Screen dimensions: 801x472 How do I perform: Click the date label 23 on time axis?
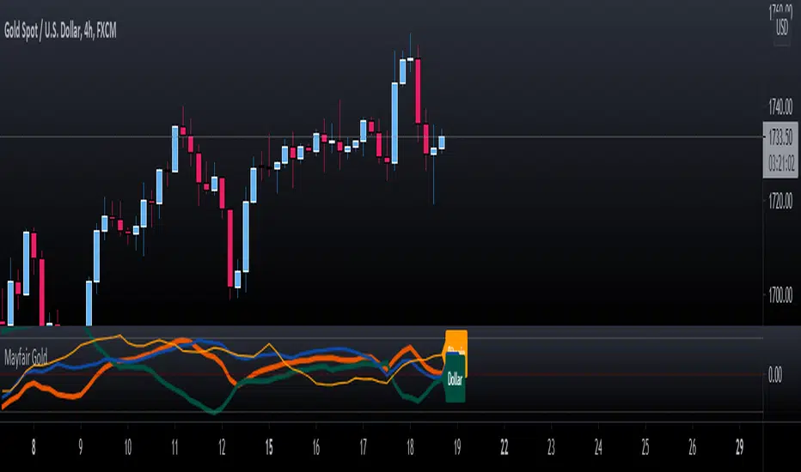coord(551,447)
